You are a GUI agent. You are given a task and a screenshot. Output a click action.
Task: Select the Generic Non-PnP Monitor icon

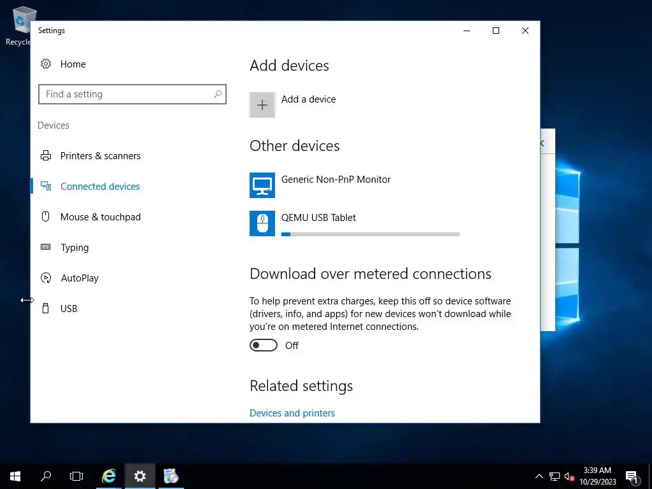(x=262, y=185)
